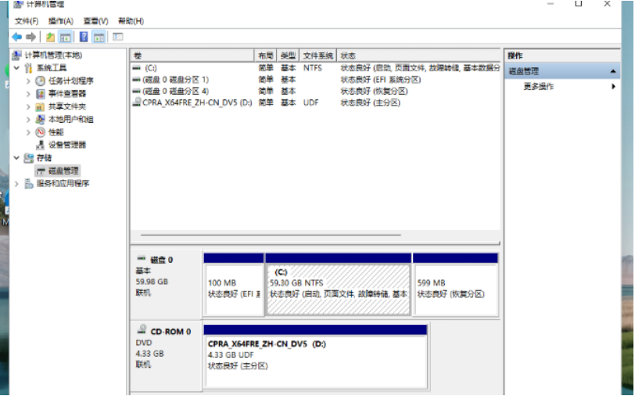Click the 磁盘管理 actions pane header

(562, 71)
